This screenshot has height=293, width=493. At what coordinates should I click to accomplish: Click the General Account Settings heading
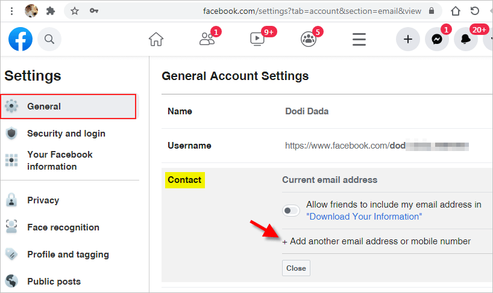(x=235, y=76)
